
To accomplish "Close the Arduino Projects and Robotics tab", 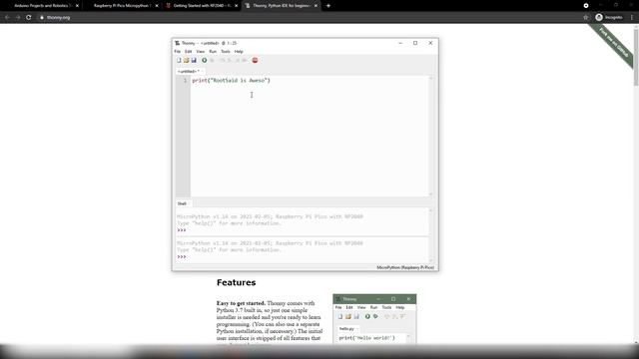I will coord(78,6).
